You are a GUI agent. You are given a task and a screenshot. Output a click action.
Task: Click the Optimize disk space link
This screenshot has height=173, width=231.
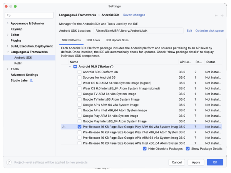click(x=209, y=31)
